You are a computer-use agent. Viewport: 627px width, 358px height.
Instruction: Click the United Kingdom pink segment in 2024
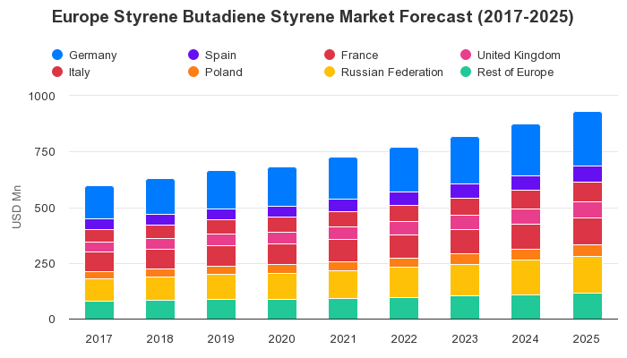point(526,217)
